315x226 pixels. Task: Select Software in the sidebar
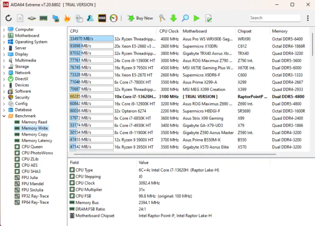23,91
